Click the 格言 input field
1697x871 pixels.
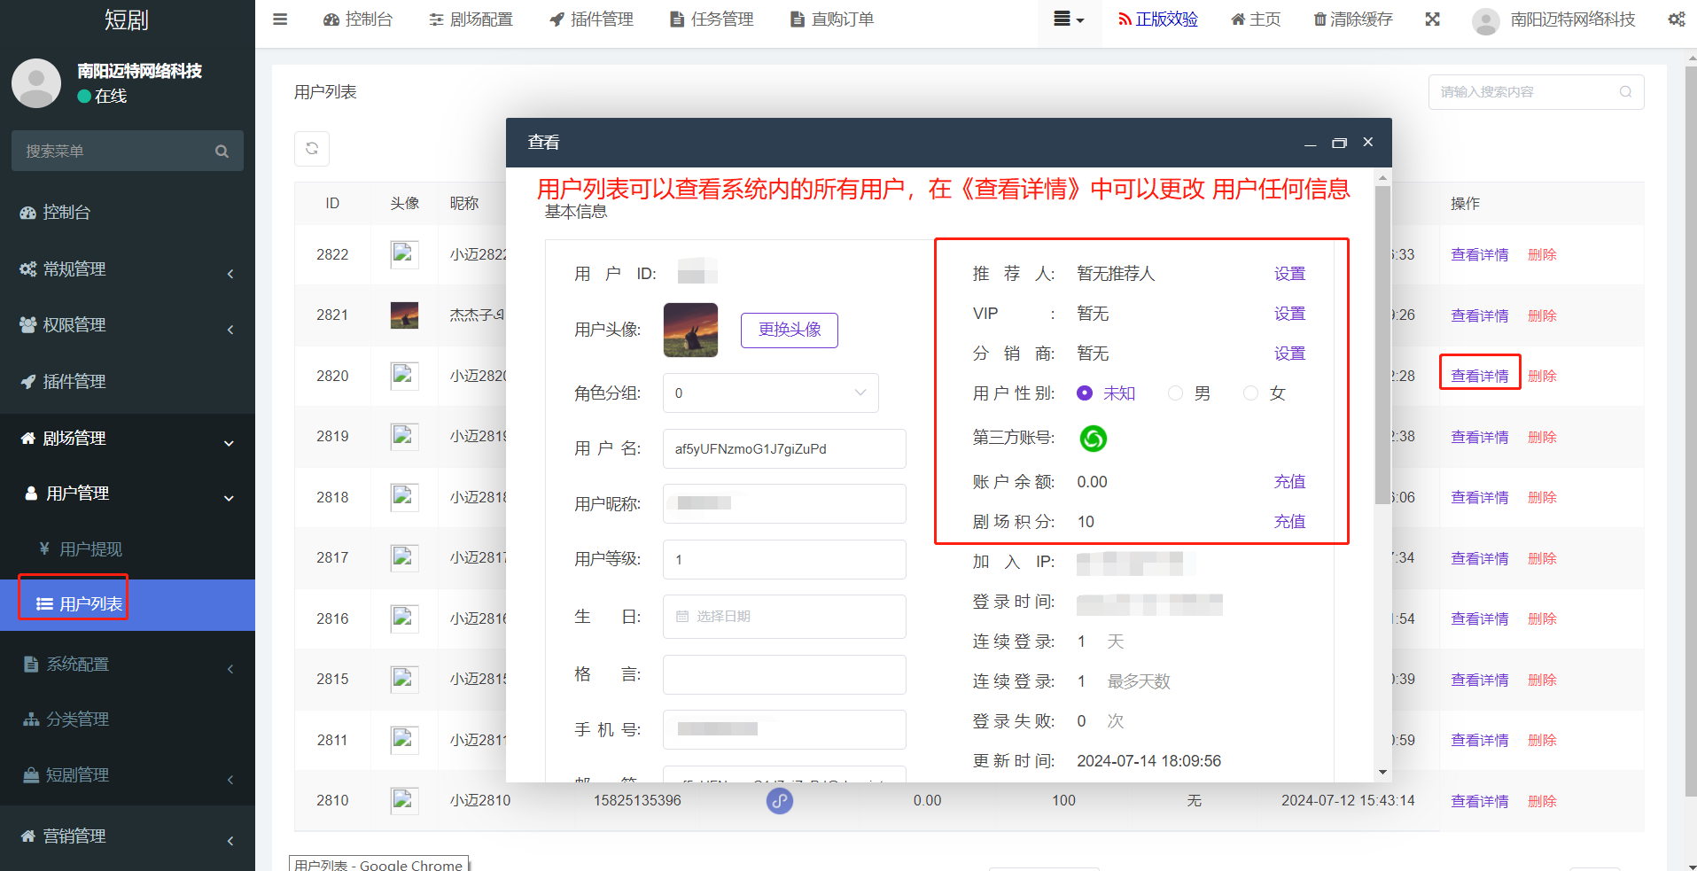pos(784,674)
